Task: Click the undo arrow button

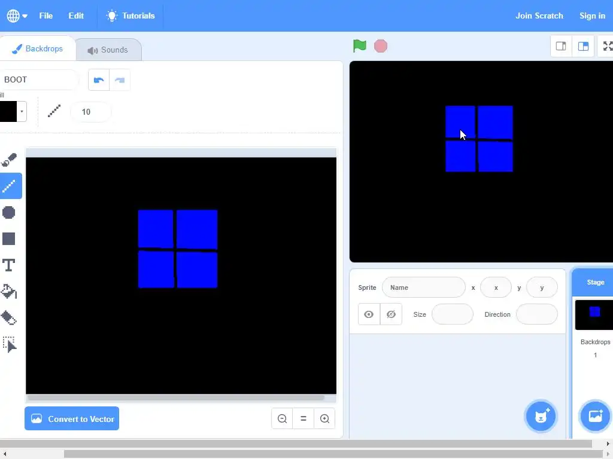Action: coord(99,80)
